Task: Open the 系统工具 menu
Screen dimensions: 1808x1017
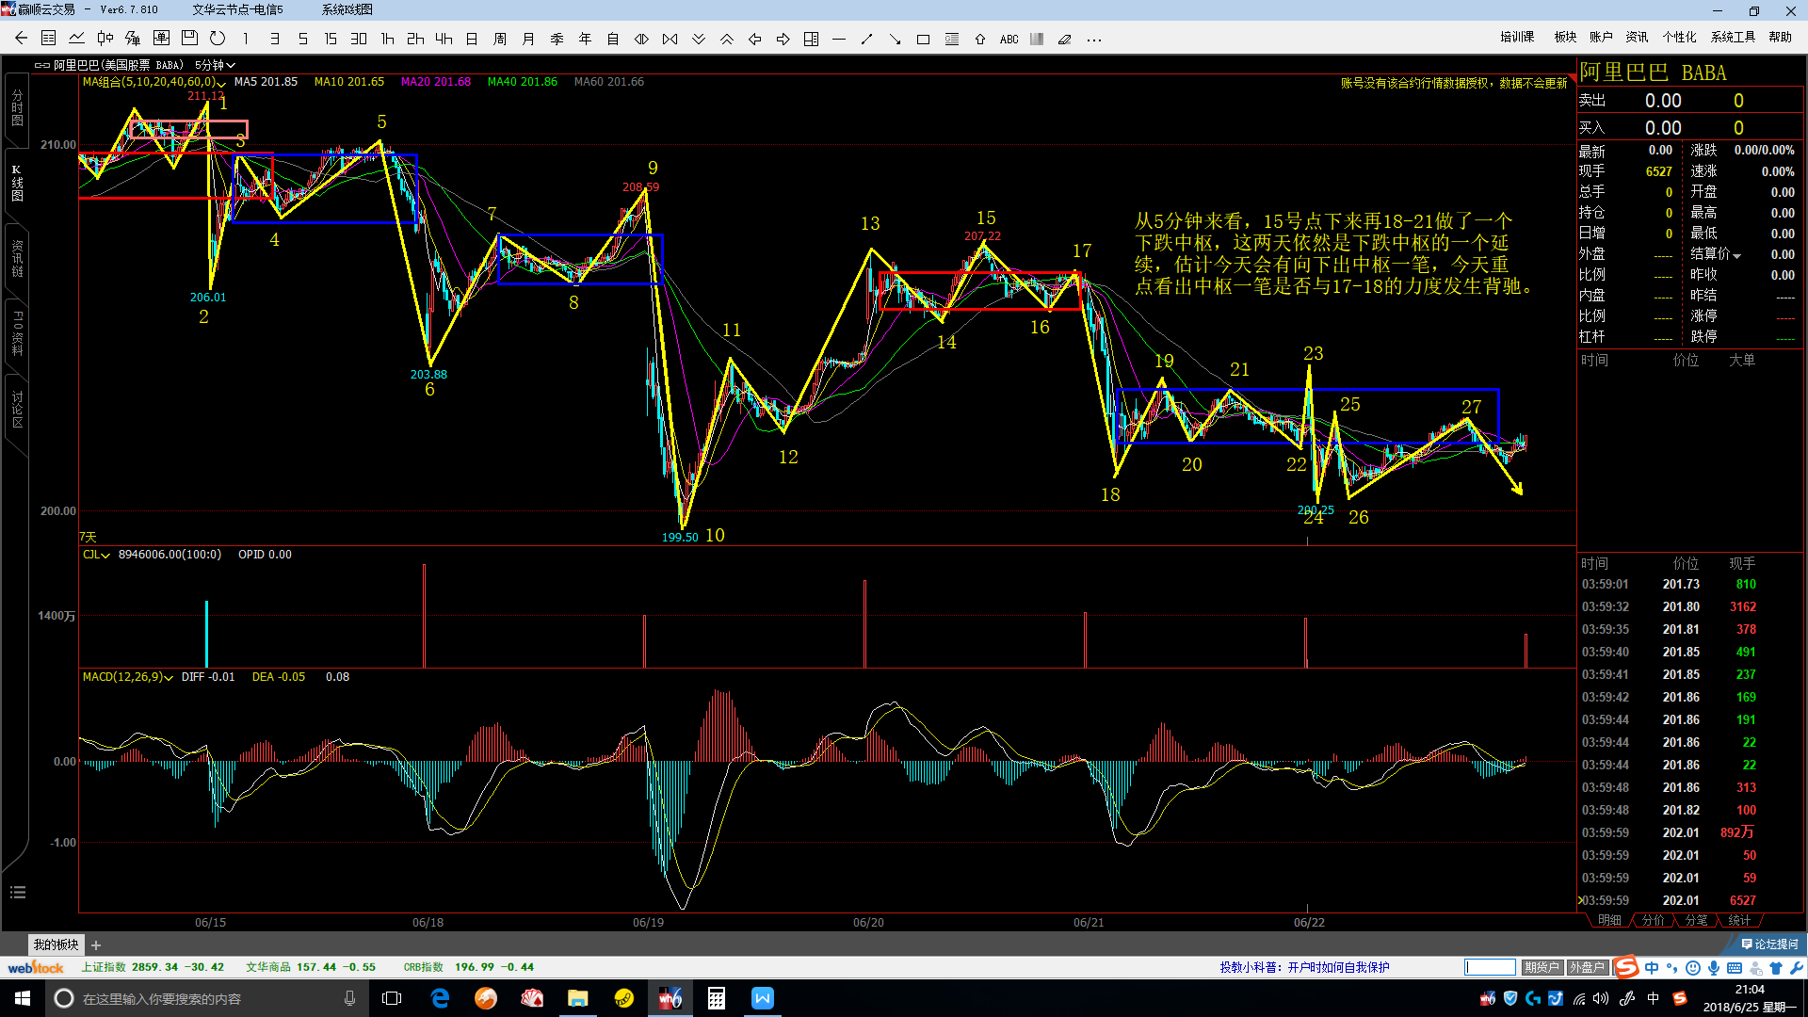Action: coord(1733,37)
